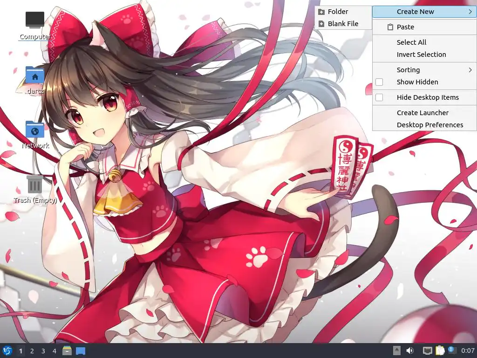Switch to workspace 3

43,351
